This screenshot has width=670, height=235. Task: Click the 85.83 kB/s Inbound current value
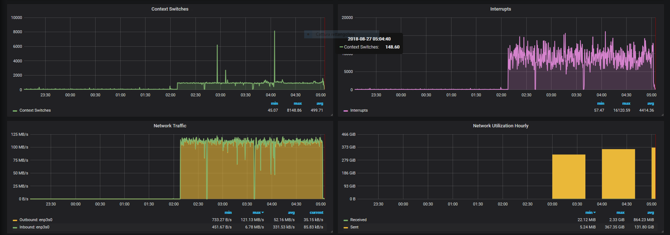coord(313,227)
